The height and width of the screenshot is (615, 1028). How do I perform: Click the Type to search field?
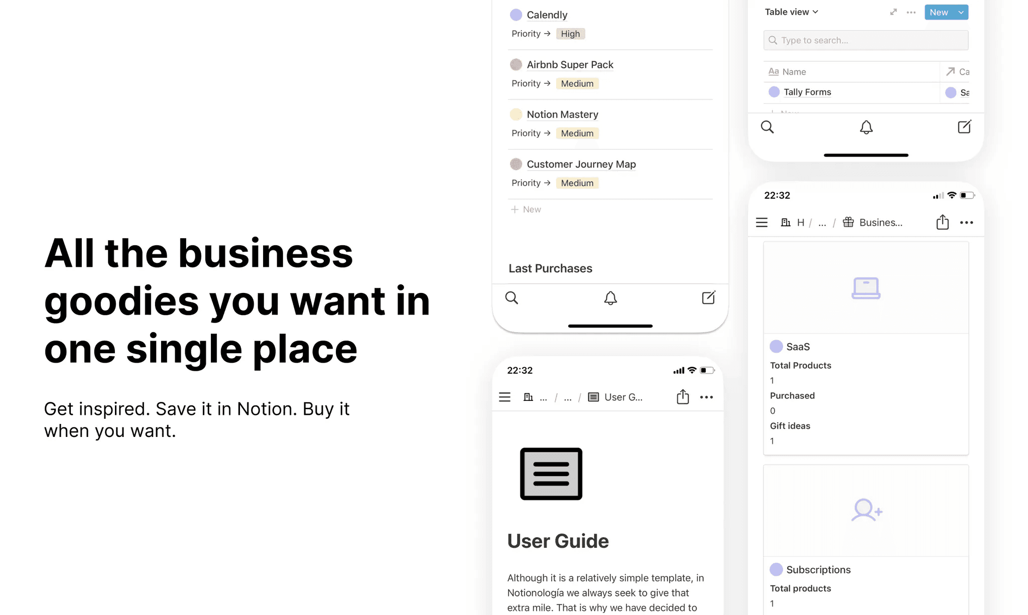point(865,40)
